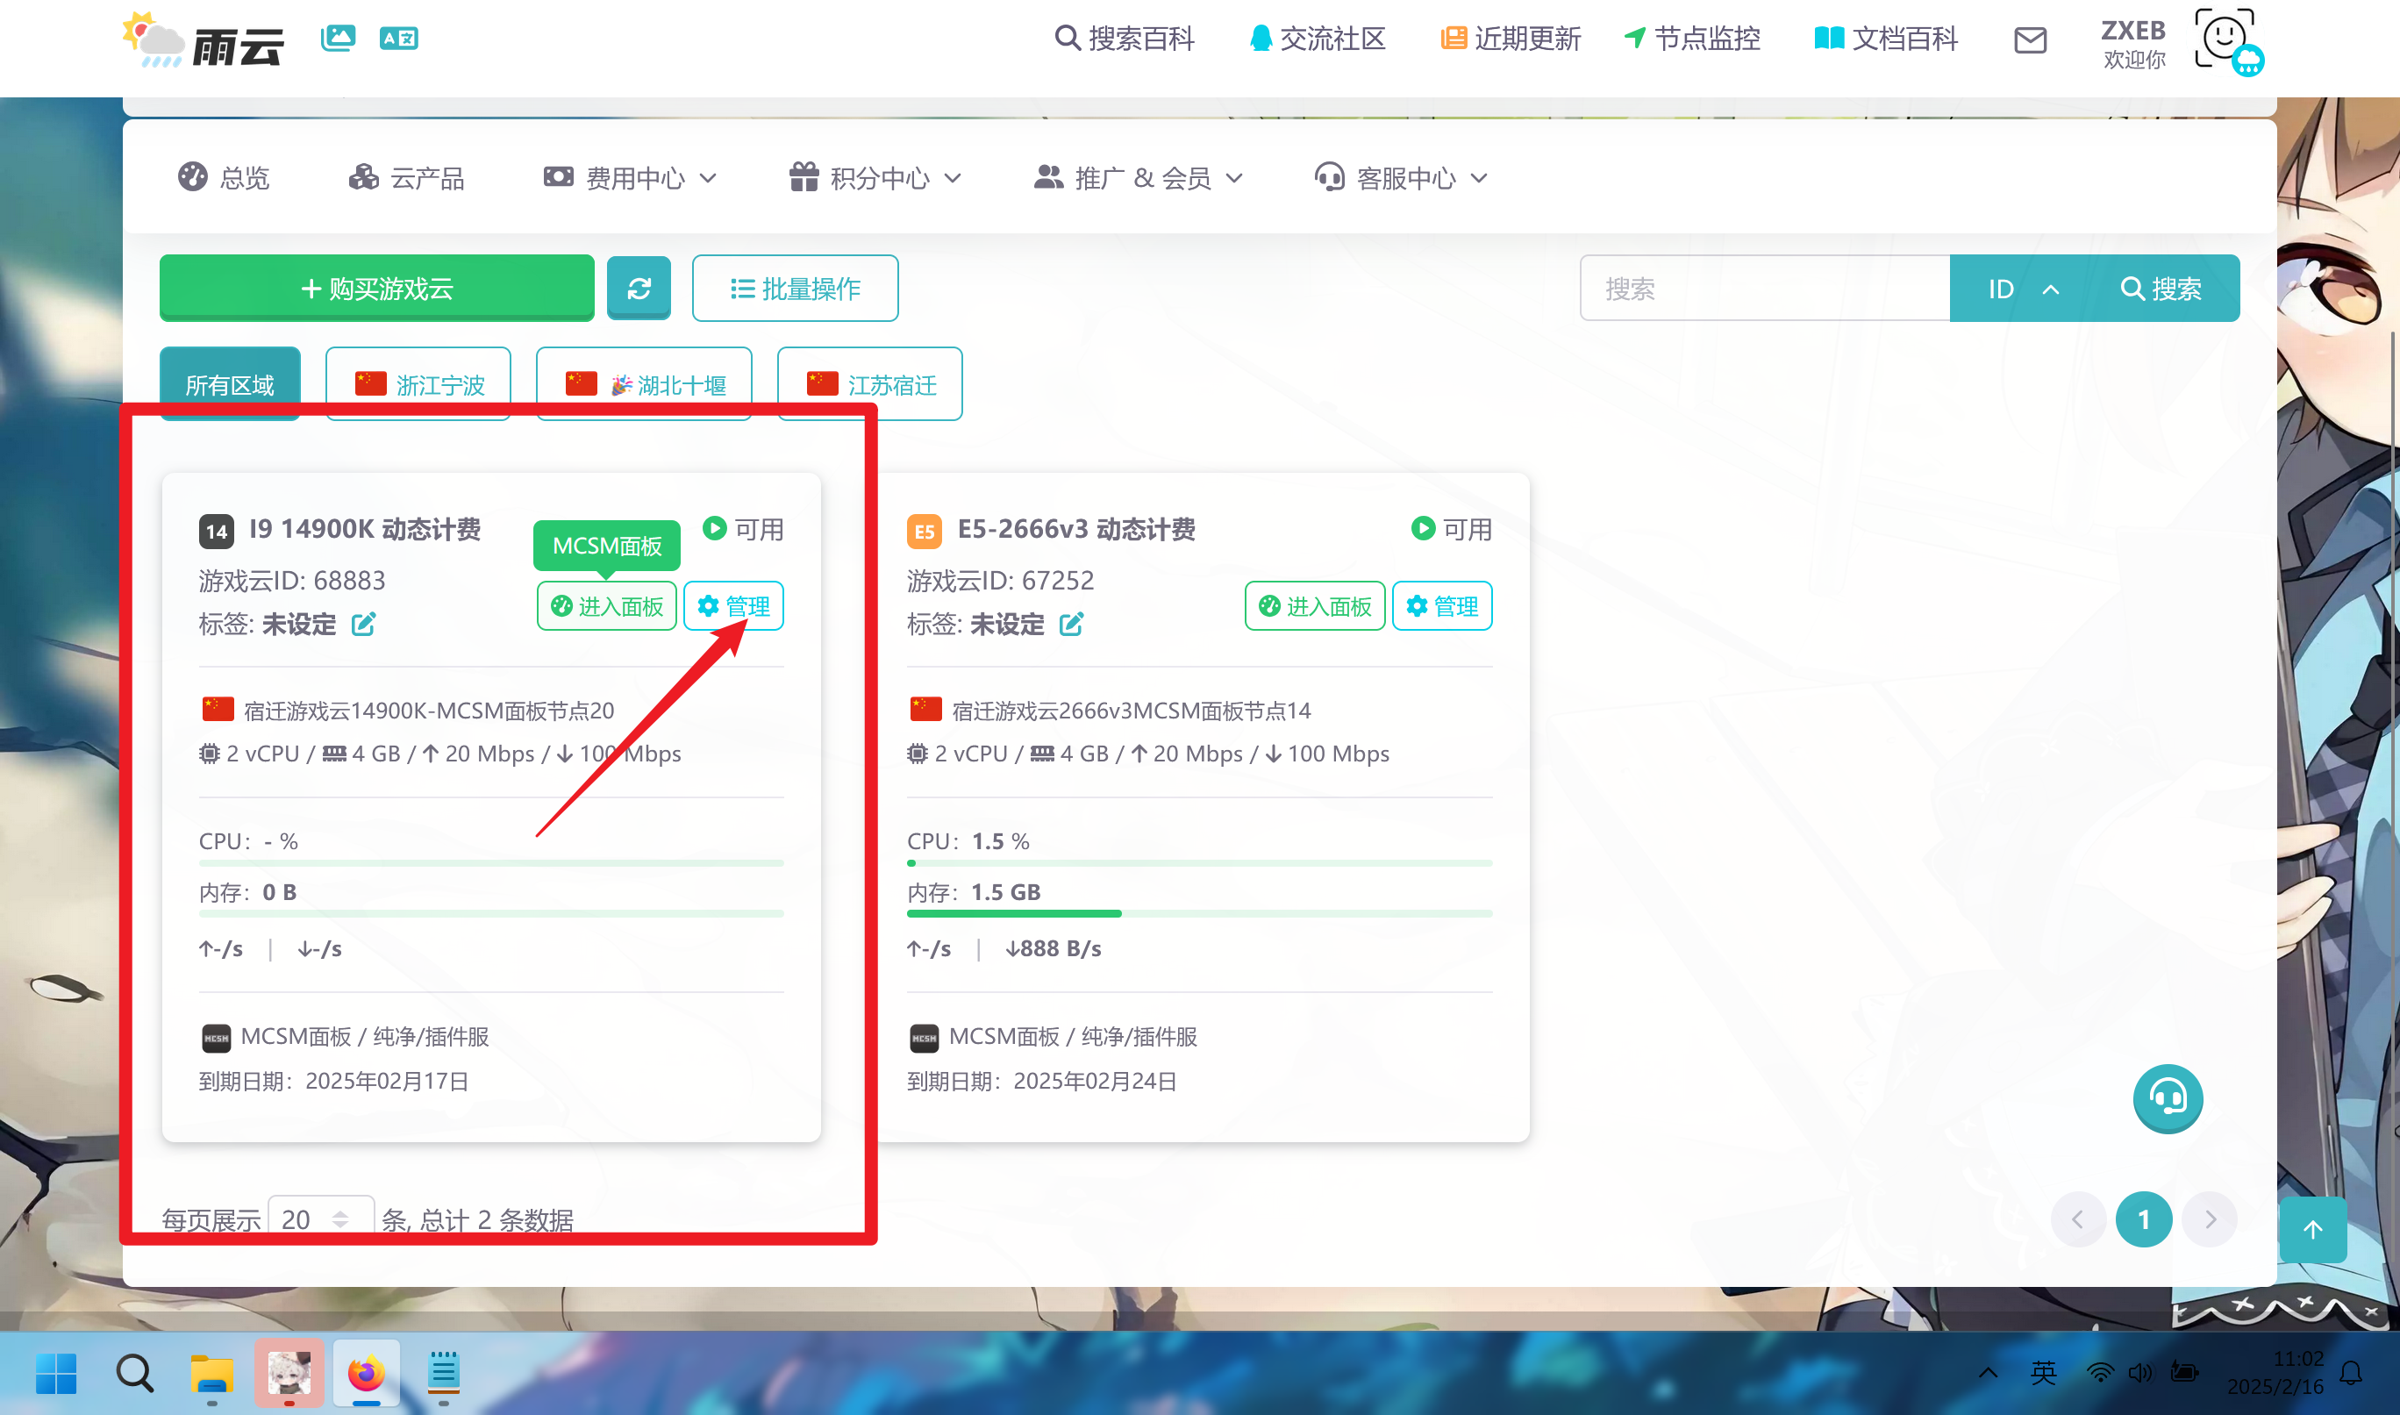Edit label pencil icon for server 67252
The height and width of the screenshot is (1415, 2400).
(1071, 625)
